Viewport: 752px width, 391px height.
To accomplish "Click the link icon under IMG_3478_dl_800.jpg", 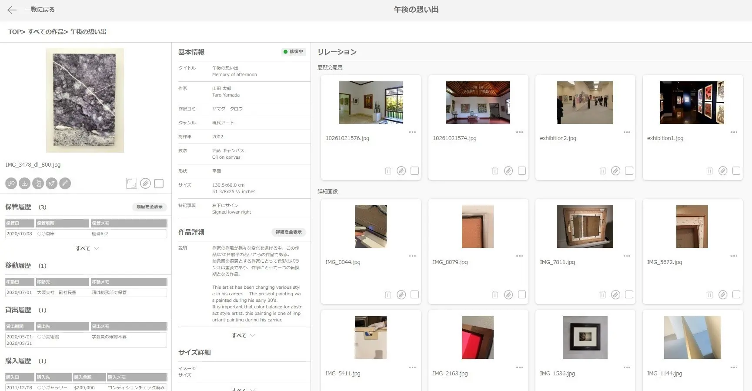I will click(x=11, y=184).
